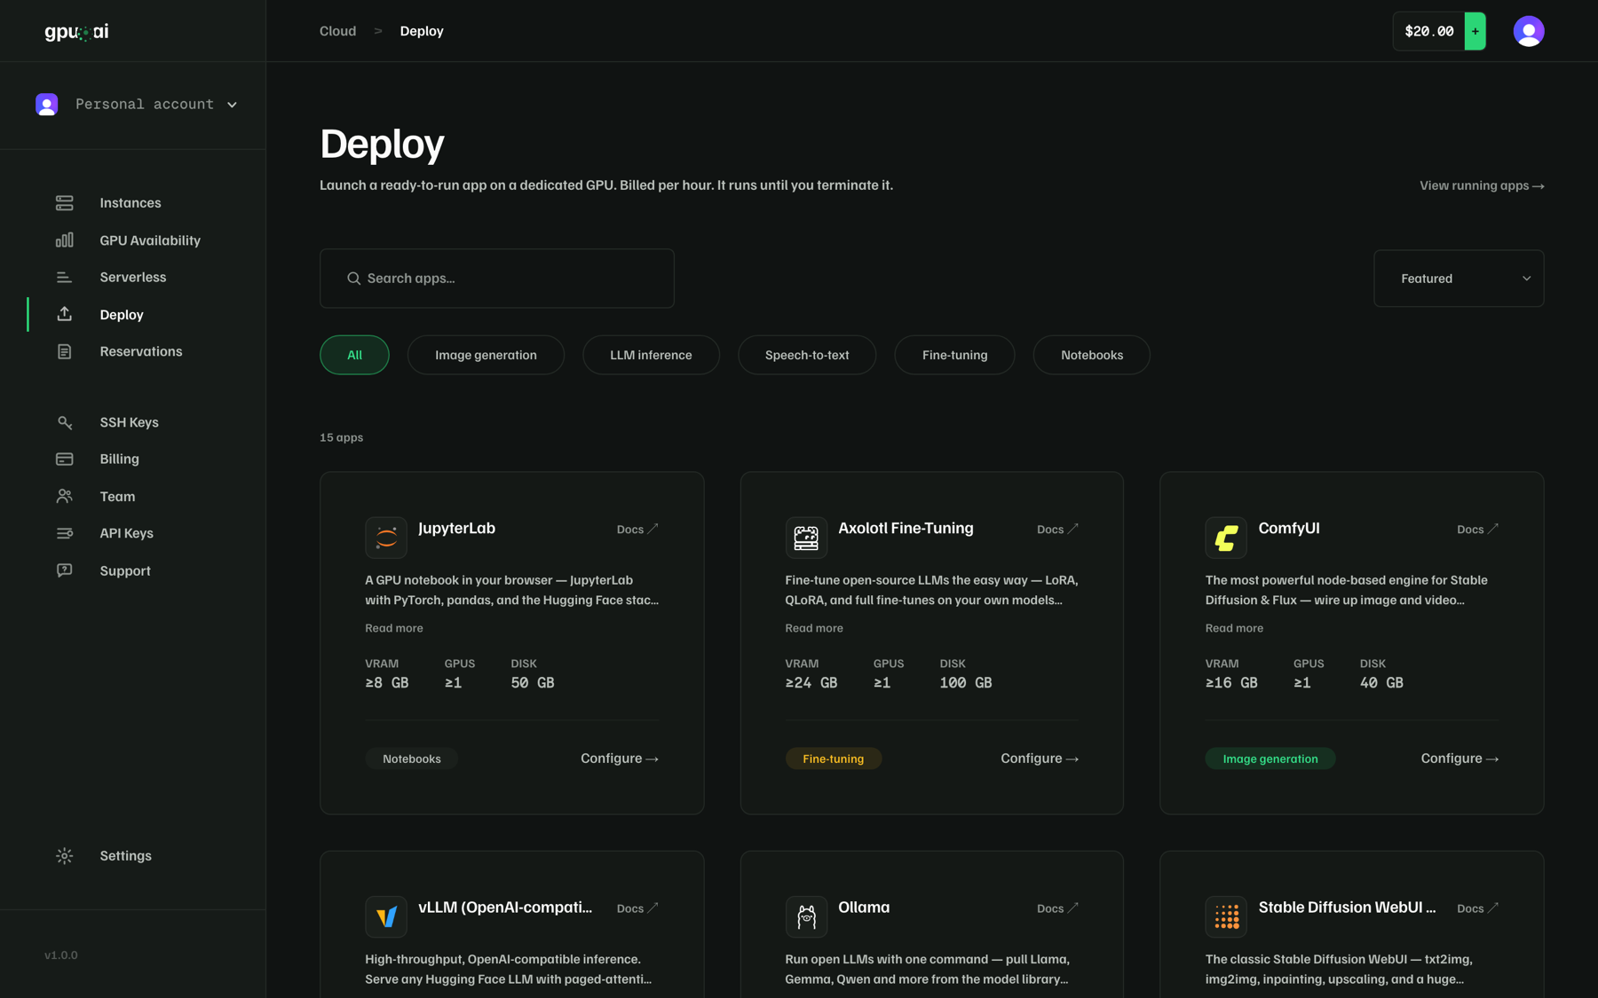Open the Featured sort dropdown
The height and width of the screenshot is (998, 1598).
click(1459, 279)
